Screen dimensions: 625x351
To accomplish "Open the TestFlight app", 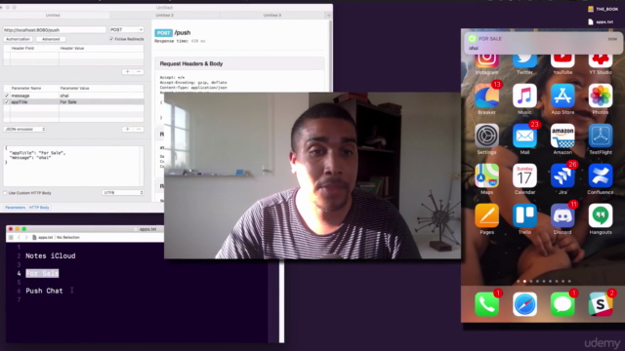I will tap(601, 136).
